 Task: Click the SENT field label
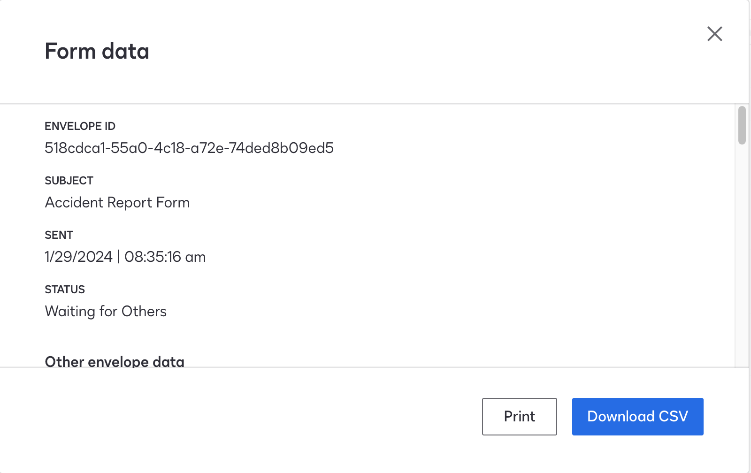(59, 235)
